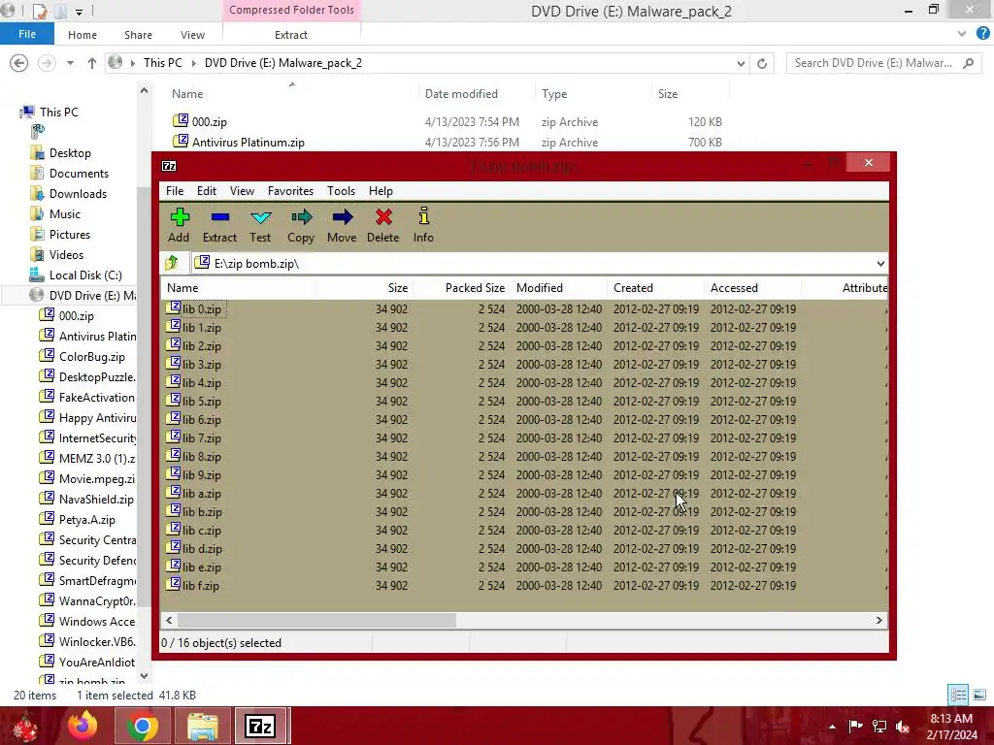This screenshot has height=745, width=994.
Task: Click the Explorer search box
Action: [x=883, y=63]
